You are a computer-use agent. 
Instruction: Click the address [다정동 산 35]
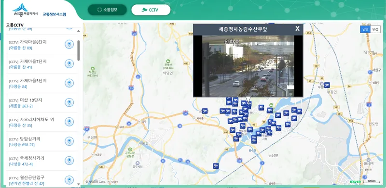pyautogui.click(x=20, y=125)
